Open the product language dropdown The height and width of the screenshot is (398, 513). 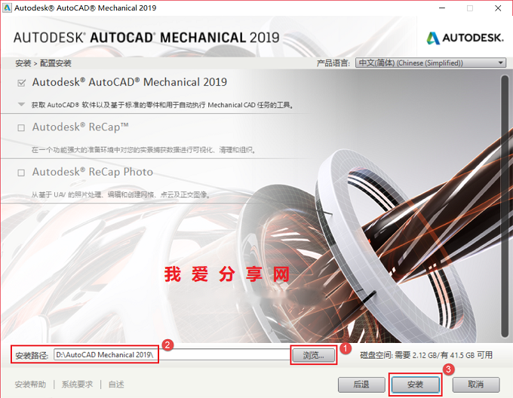click(431, 63)
